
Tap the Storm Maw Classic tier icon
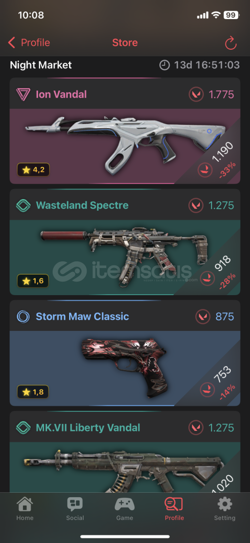[x=23, y=317]
